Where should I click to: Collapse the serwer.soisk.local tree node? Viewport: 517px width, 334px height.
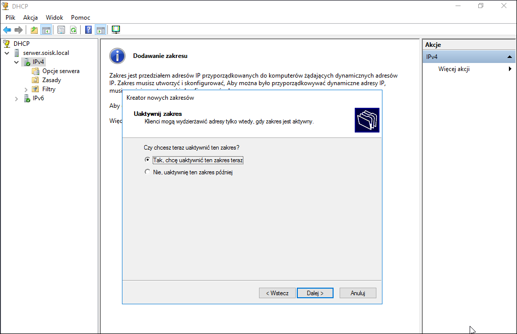7,53
